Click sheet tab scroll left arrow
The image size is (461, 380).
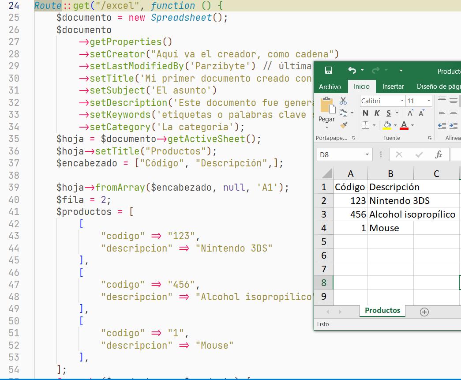(x=327, y=312)
